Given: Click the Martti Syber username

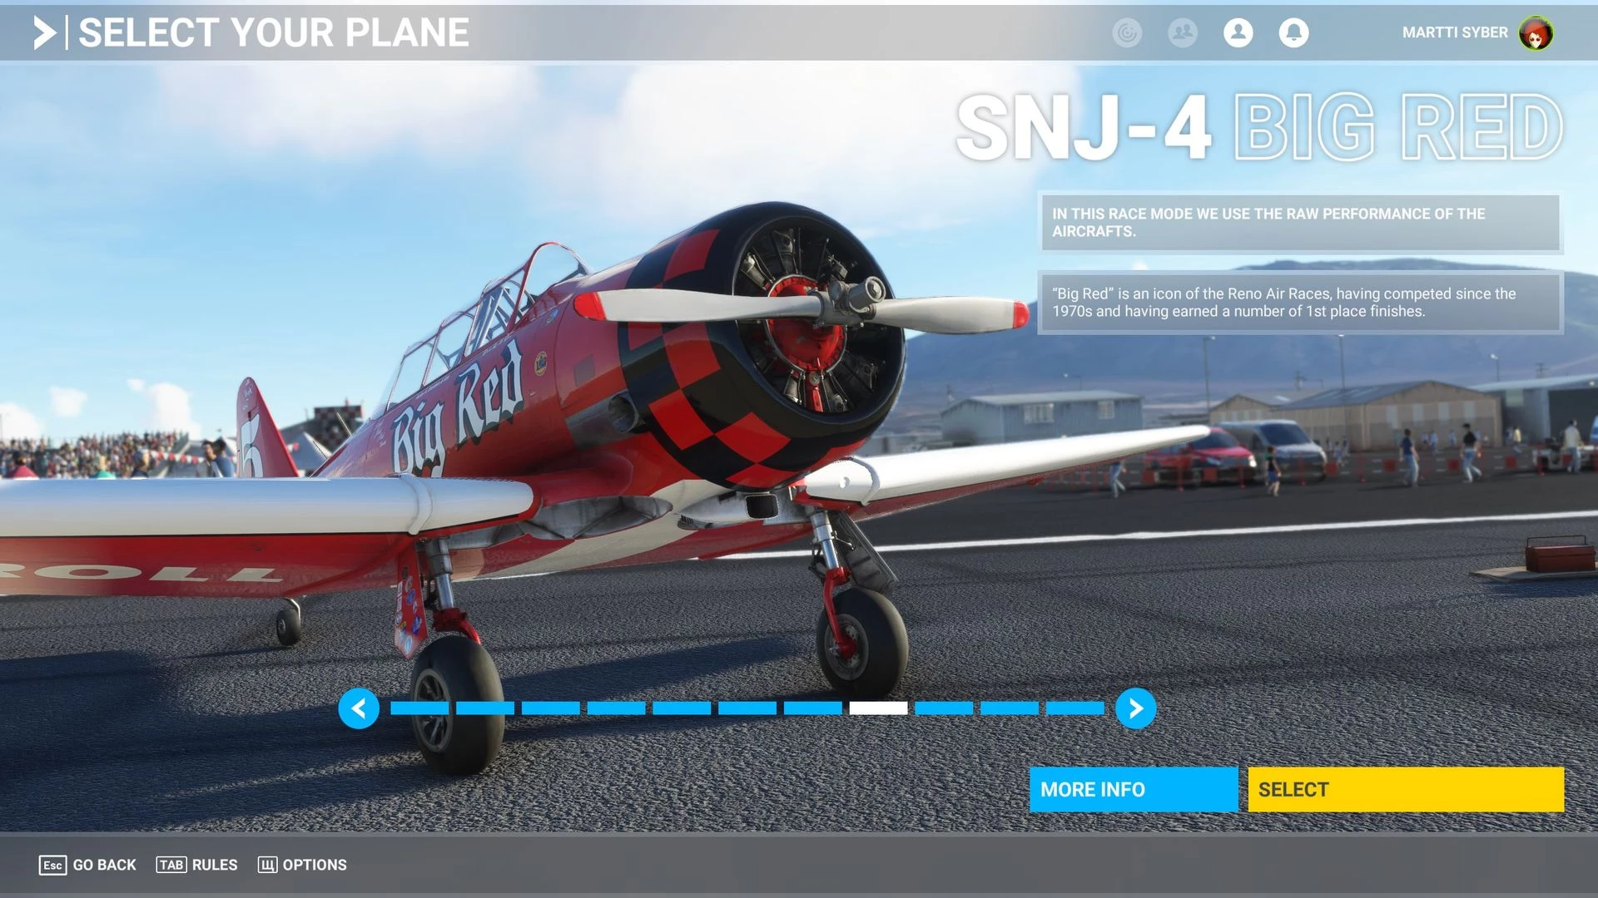Looking at the screenshot, I should [x=1454, y=32].
